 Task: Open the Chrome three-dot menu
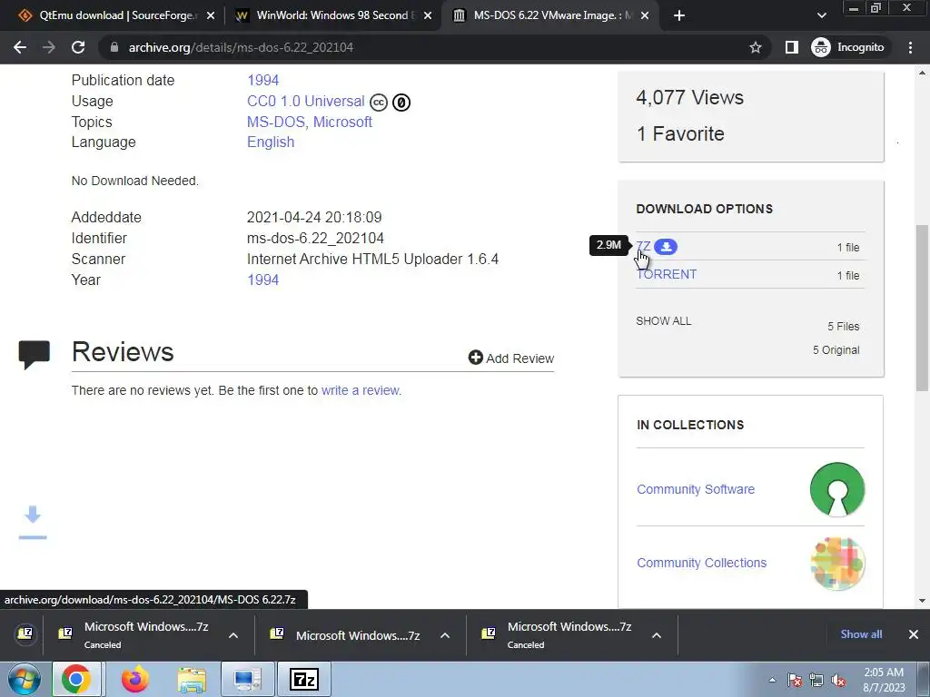pyautogui.click(x=910, y=47)
